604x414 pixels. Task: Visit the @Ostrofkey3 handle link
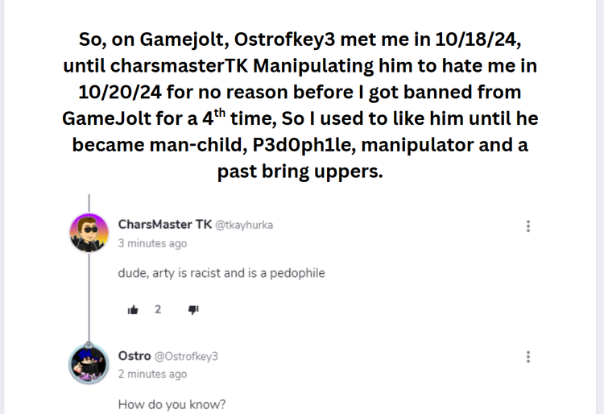(x=186, y=356)
